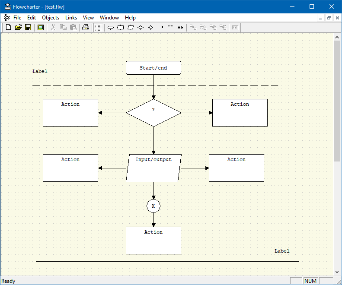
Task: Click first disabled link-arrangement icon
Action: 193,27
